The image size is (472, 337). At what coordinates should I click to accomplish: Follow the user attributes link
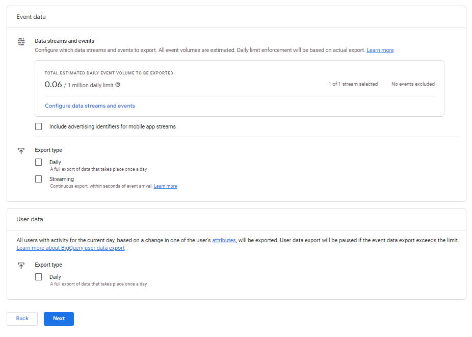click(x=224, y=240)
